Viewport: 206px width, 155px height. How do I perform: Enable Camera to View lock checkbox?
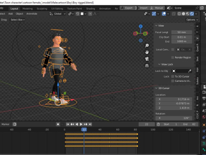point(173,81)
